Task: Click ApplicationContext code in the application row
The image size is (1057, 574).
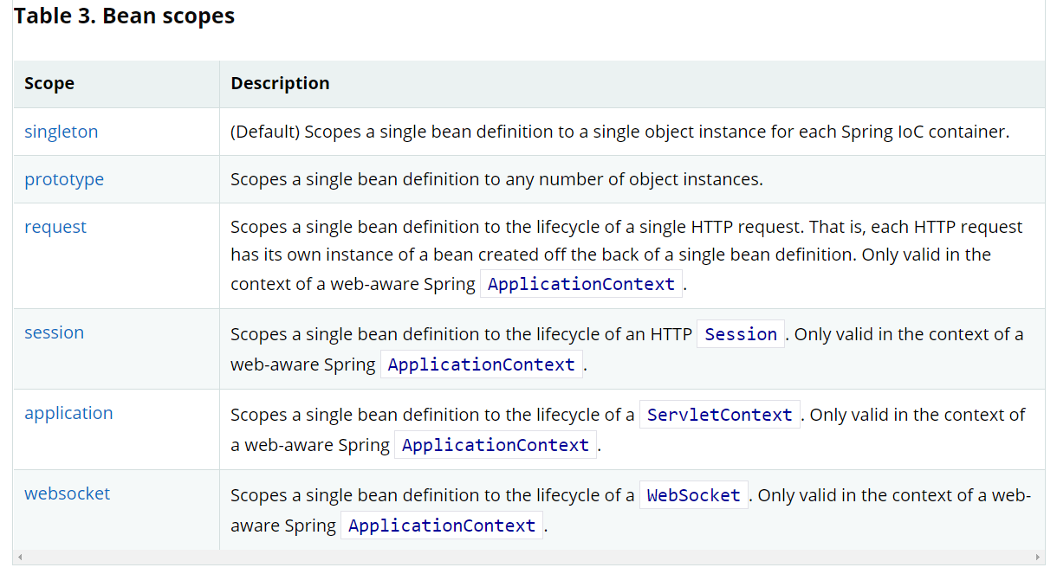Action: [x=496, y=445]
